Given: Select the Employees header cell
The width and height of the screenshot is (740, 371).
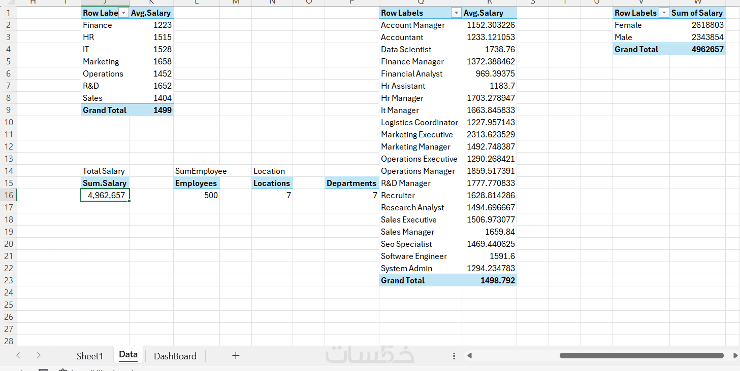Looking at the screenshot, I should 197,183.
